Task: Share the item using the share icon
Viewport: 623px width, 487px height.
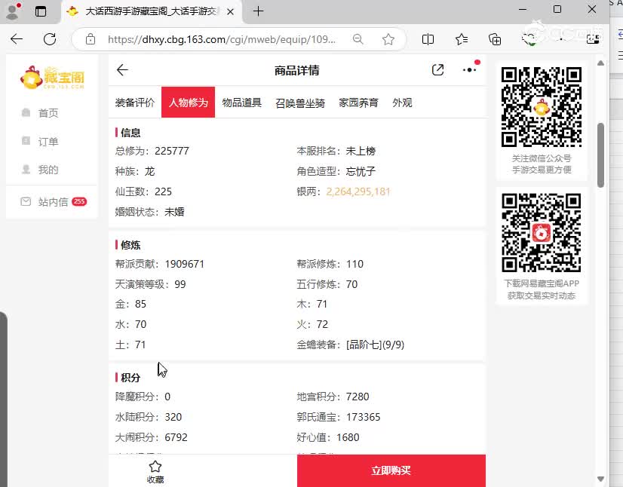Action: click(x=437, y=70)
